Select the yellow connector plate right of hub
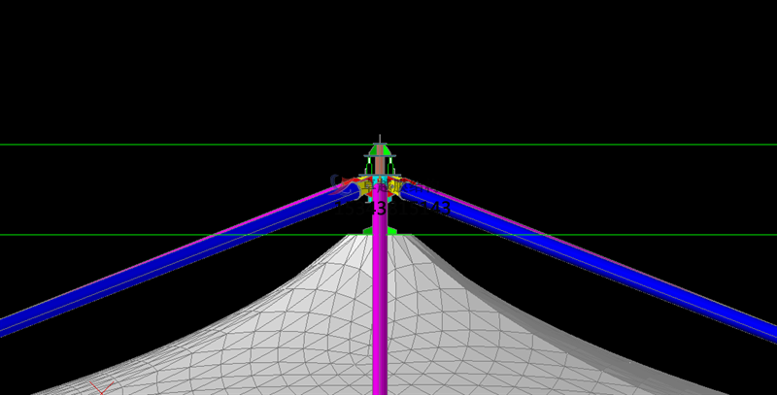Screen dimensions: 777x395 (x=397, y=188)
